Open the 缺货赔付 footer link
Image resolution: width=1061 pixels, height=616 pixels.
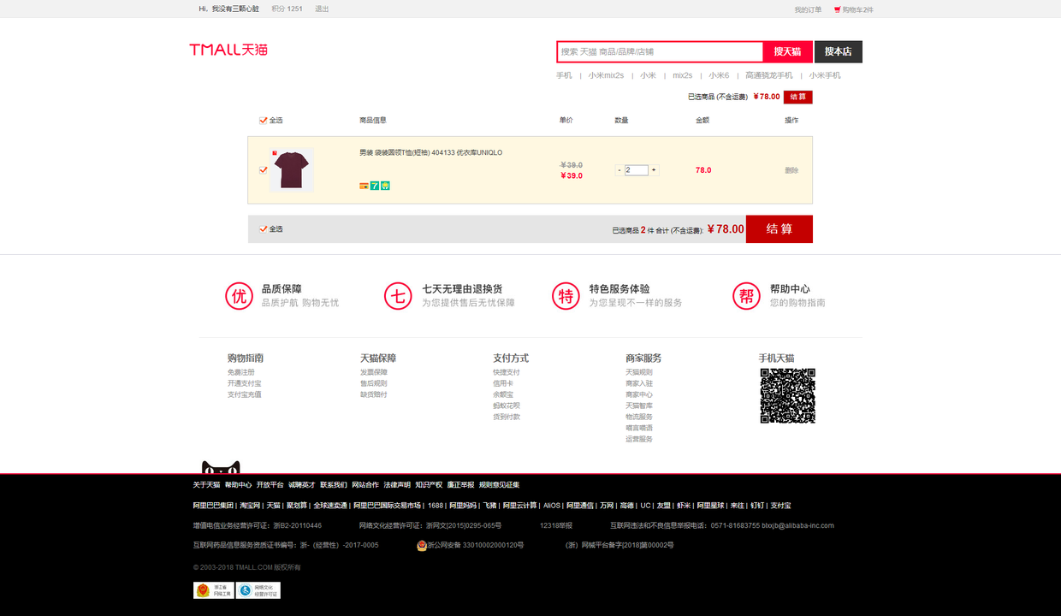click(x=374, y=395)
